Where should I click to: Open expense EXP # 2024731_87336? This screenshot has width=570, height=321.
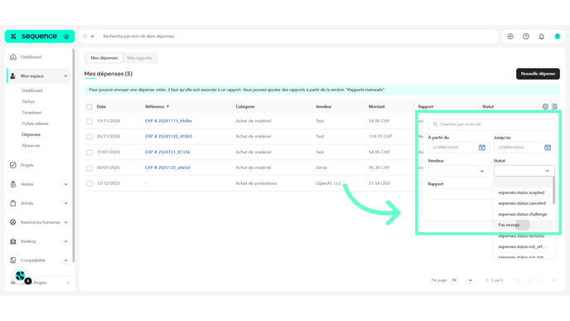click(167, 152)
